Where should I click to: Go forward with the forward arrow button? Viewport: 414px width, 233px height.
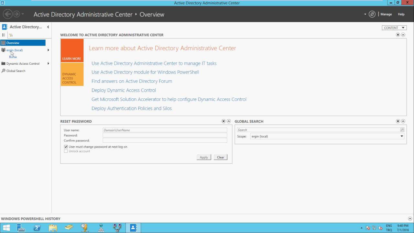[16, 14]
